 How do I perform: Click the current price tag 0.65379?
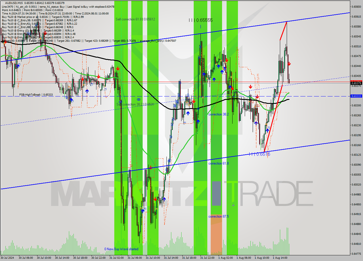[x=356, y=83]
